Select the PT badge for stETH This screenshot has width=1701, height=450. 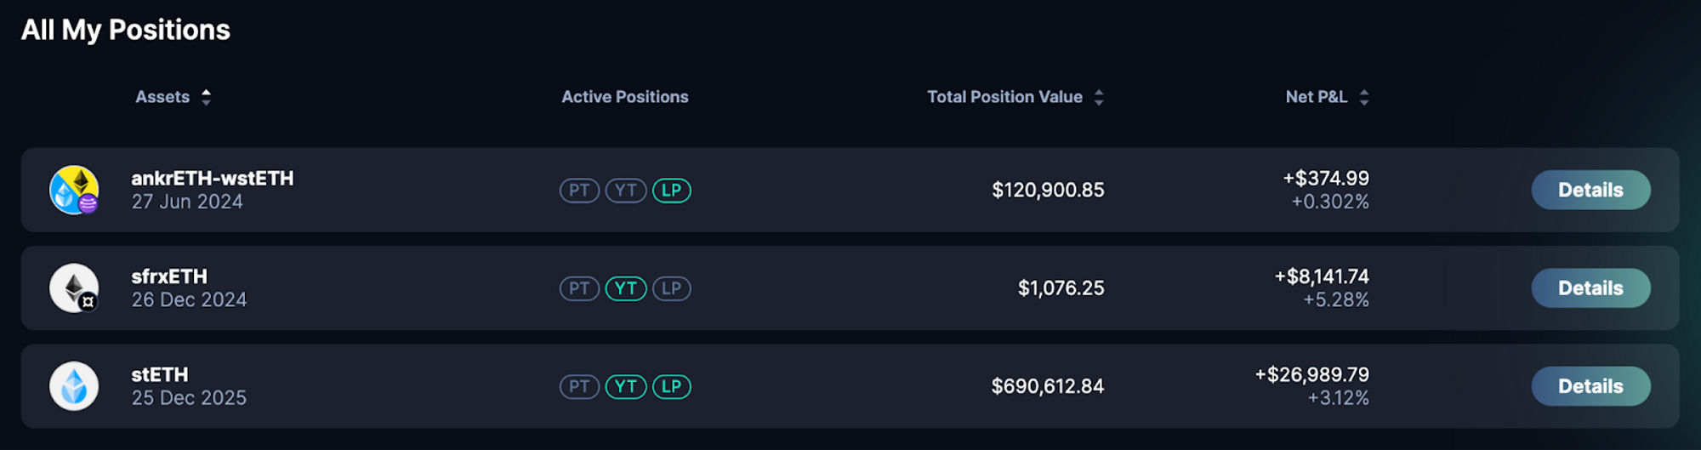[x=579, y=387]
